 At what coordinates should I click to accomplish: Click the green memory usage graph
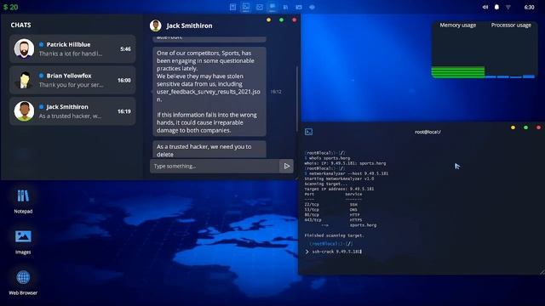tap(458, 72)
